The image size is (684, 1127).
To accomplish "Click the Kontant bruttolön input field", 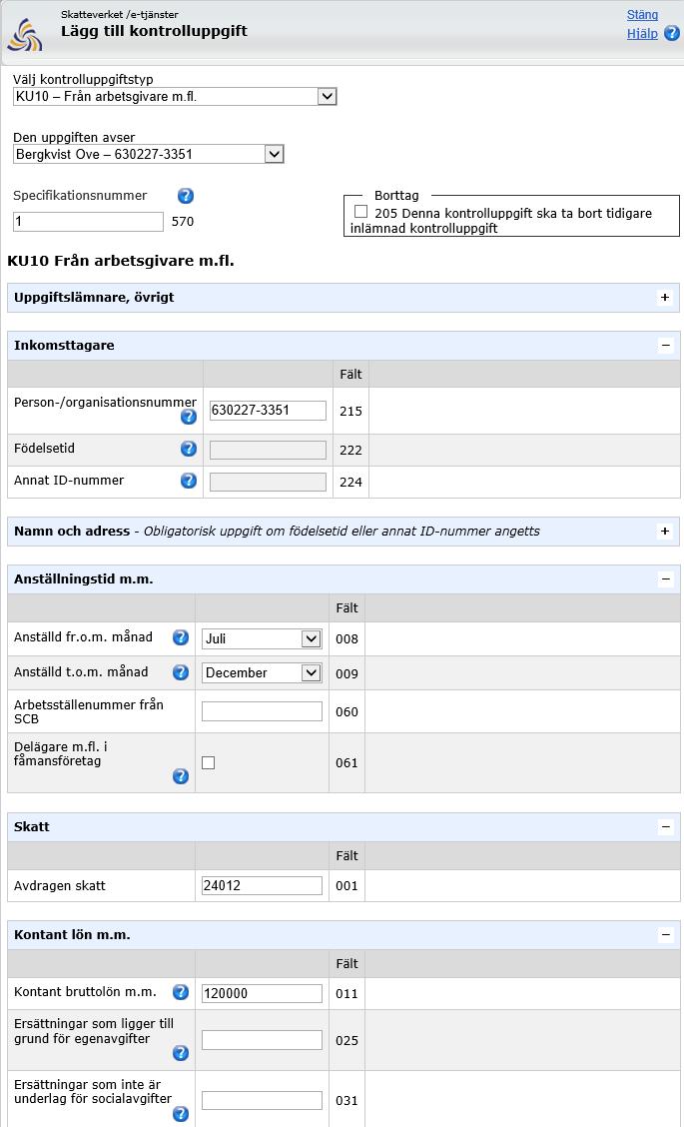I will [x=262, y=993].
